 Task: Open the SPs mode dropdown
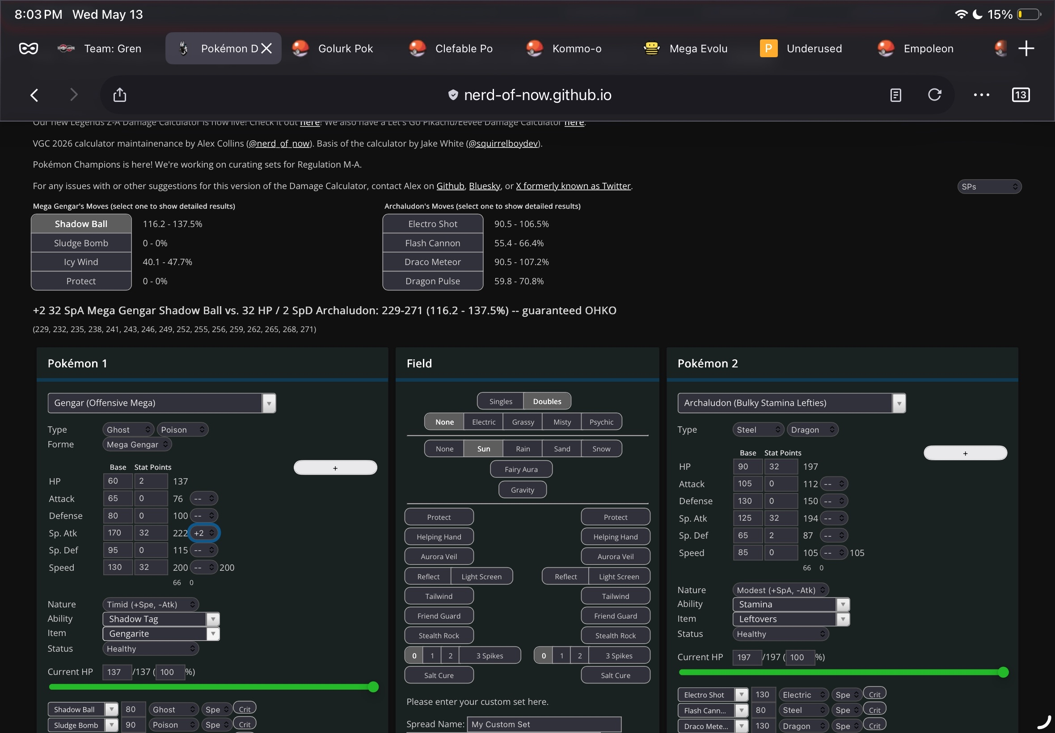(989, 186)
